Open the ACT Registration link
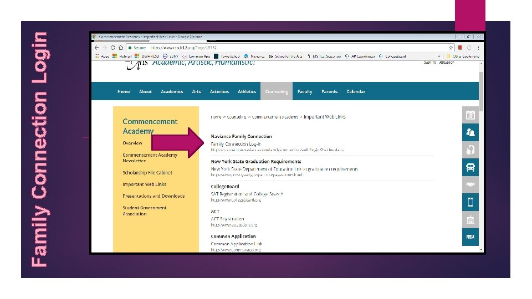Image resolution: width=532 pixels, height=299 pixels. click(x=227, y=219)
